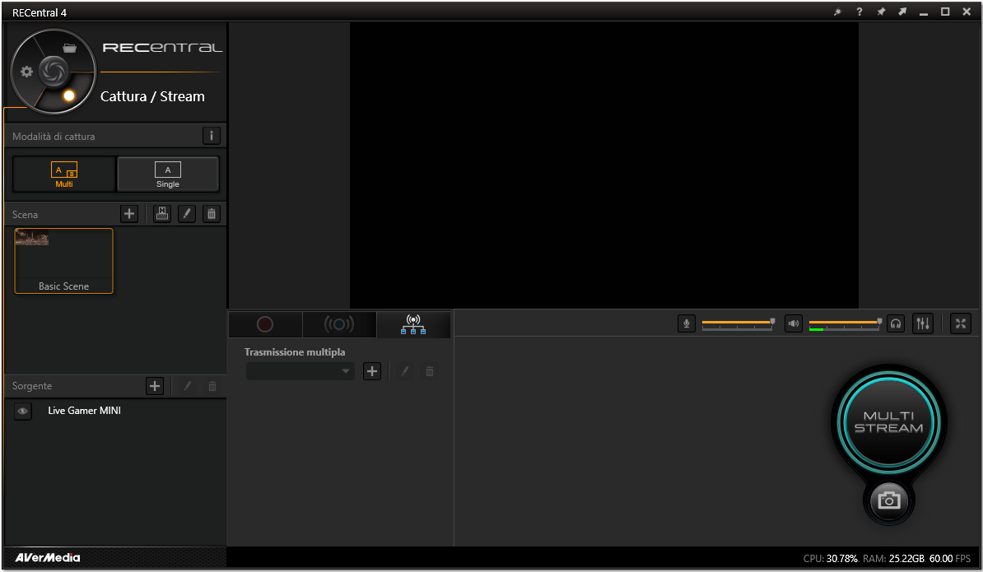The height and width of the screenshot is (572, 983).
Task: Edit the multi-stream profile
Action: [405, 371]
